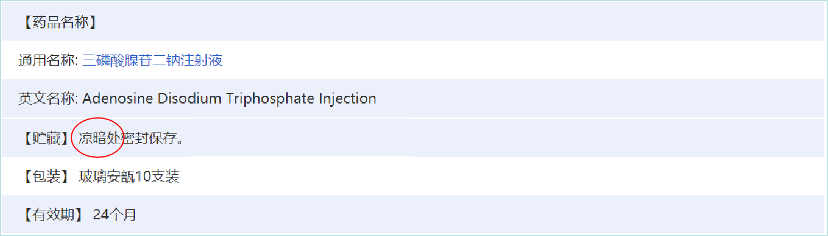Image resolution: width=828 pixels, height=236 pixels.
Task: Click the full stop after 密封保存
Action: 181,140
